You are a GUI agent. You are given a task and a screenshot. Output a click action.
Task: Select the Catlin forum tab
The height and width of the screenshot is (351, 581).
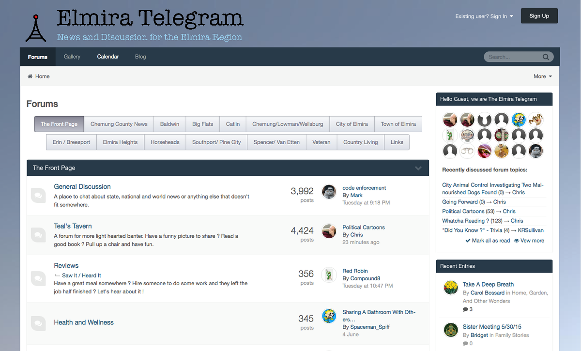[233, 124]
